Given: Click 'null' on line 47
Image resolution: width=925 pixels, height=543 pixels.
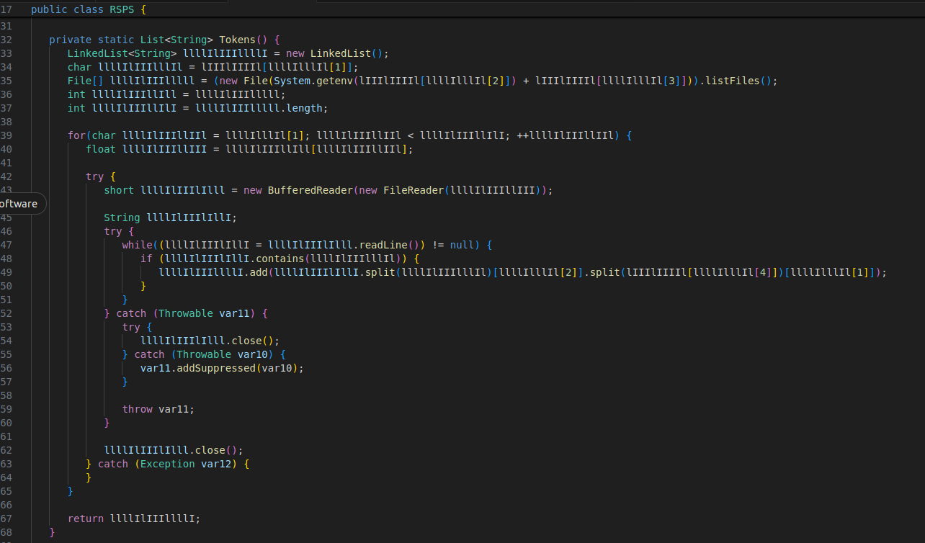Looking at the screenshot, I should [x=462, y=245].
